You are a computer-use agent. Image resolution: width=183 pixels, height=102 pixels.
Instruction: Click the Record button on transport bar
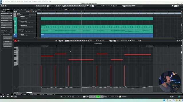102,97
